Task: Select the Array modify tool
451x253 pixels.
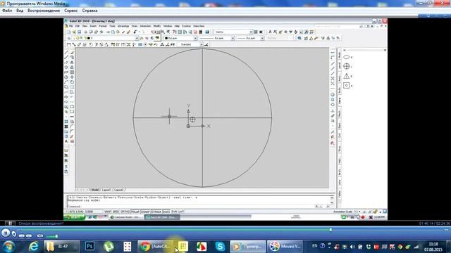Action: [x=72, y=72]
